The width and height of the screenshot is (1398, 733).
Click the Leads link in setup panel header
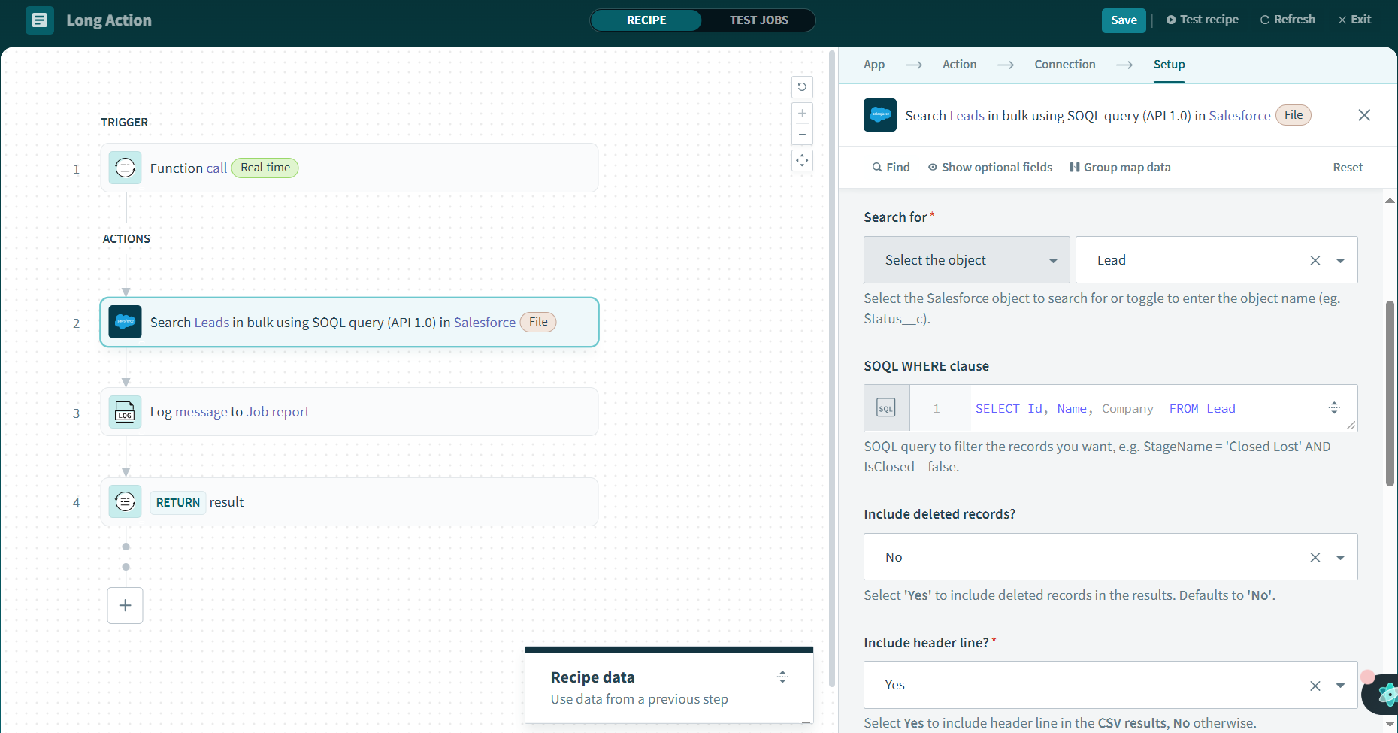(967, 115)
